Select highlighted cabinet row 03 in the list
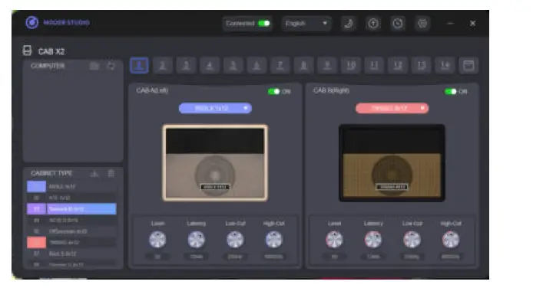 pos(71,208)
